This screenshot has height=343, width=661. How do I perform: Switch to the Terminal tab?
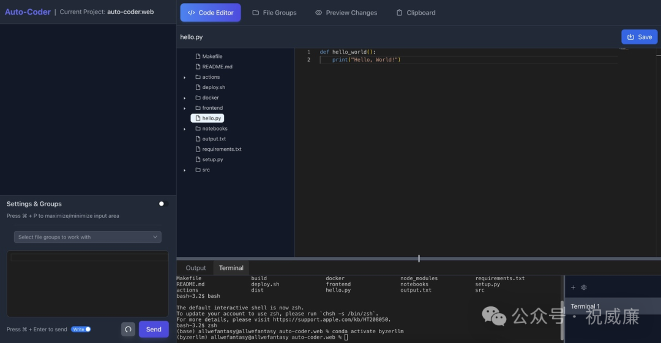tap(231, 268)
